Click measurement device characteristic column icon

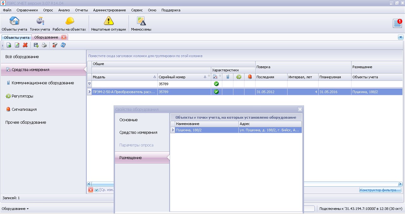[215, 77]
